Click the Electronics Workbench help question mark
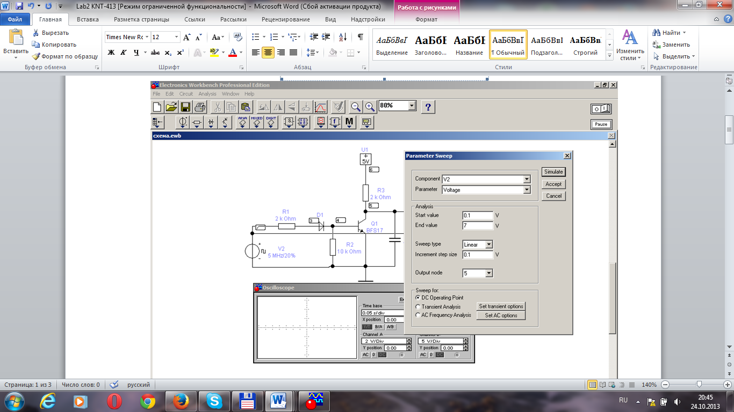Viewport: 734px width, 412px height. tap(428, 106)
